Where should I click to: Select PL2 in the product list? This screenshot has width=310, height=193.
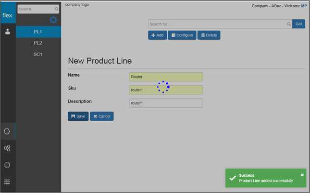(38, 43)
